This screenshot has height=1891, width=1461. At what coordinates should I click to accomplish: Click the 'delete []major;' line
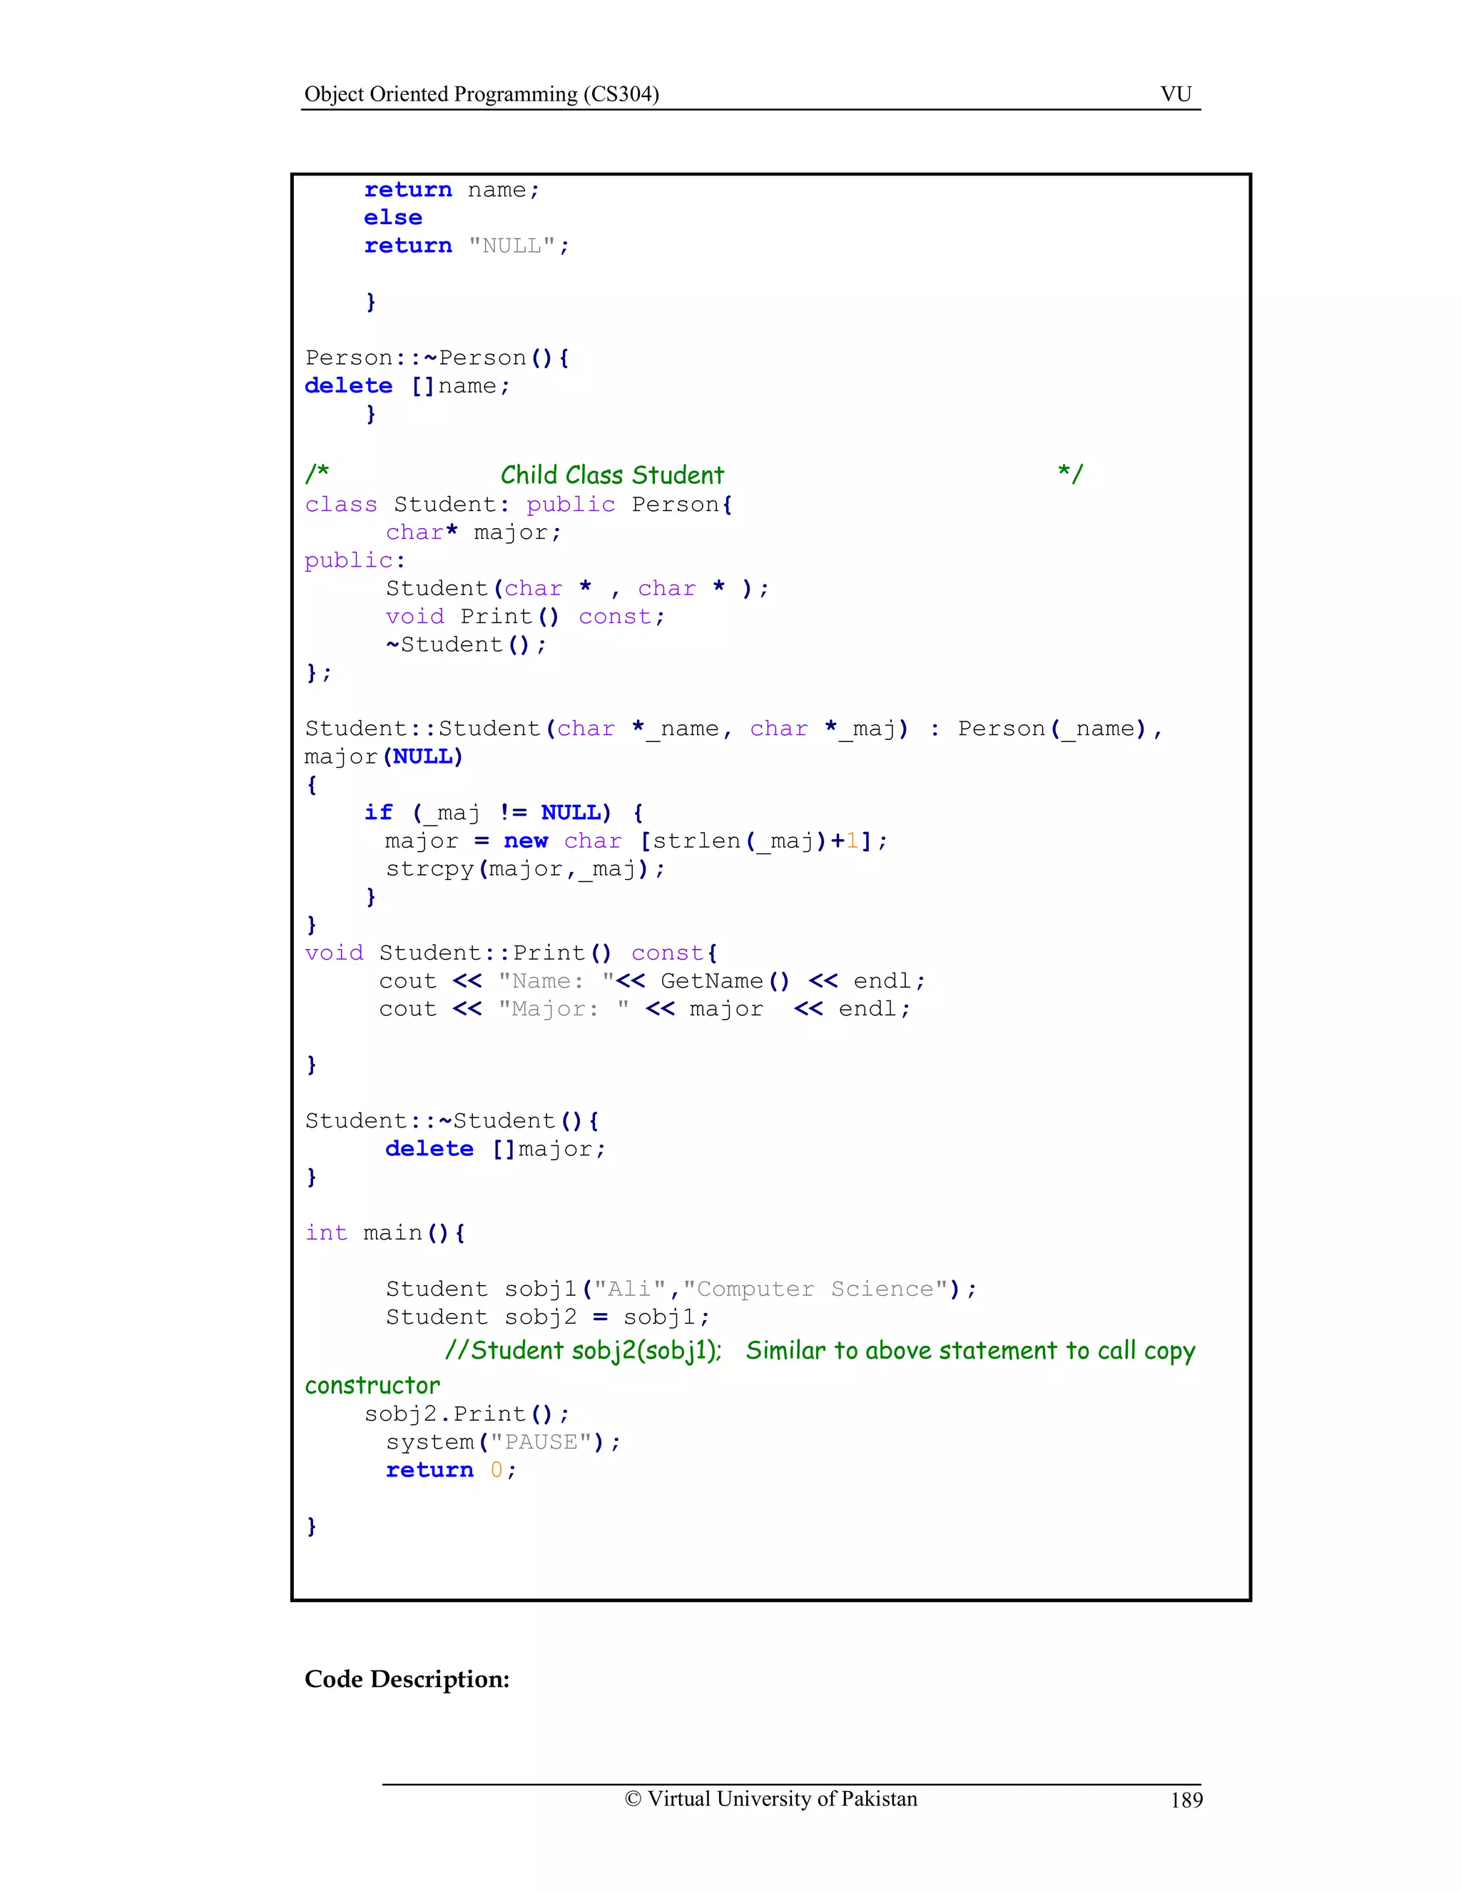click(496, 1149)
